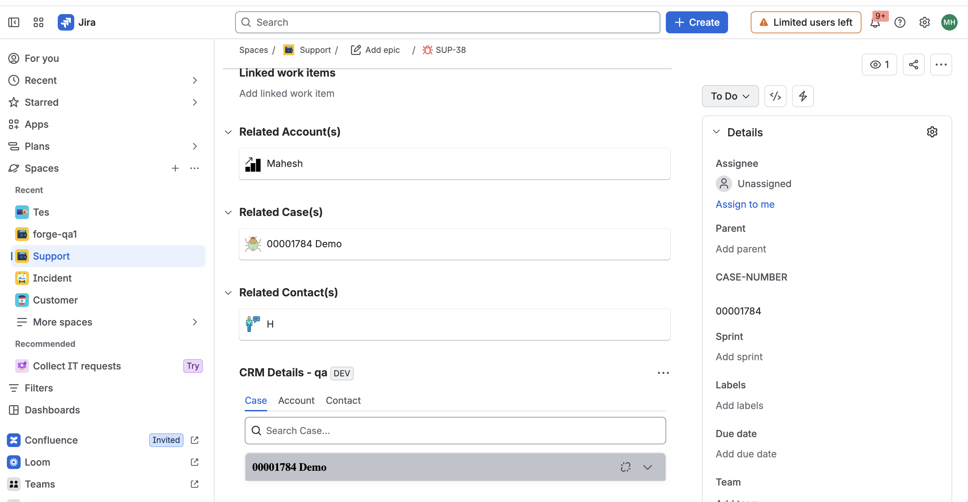Click Assign to me link
Viewport: 968px width, 502px height.
(x=745, y=204)
